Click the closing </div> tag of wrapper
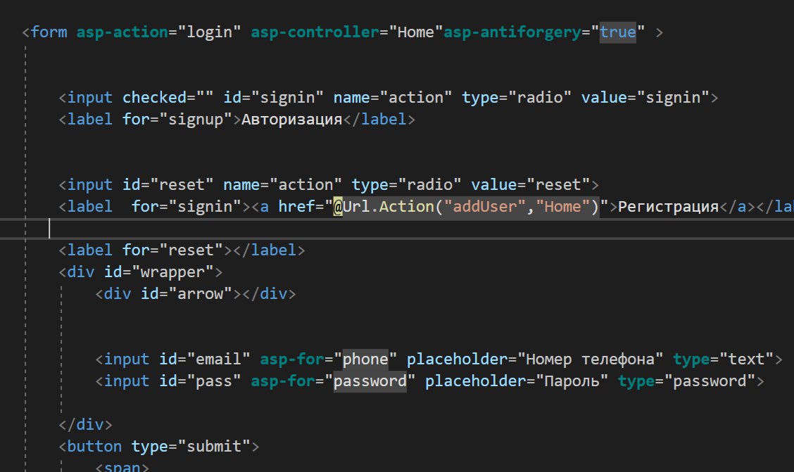Screen dimensions: 794x472 point(85,424)
